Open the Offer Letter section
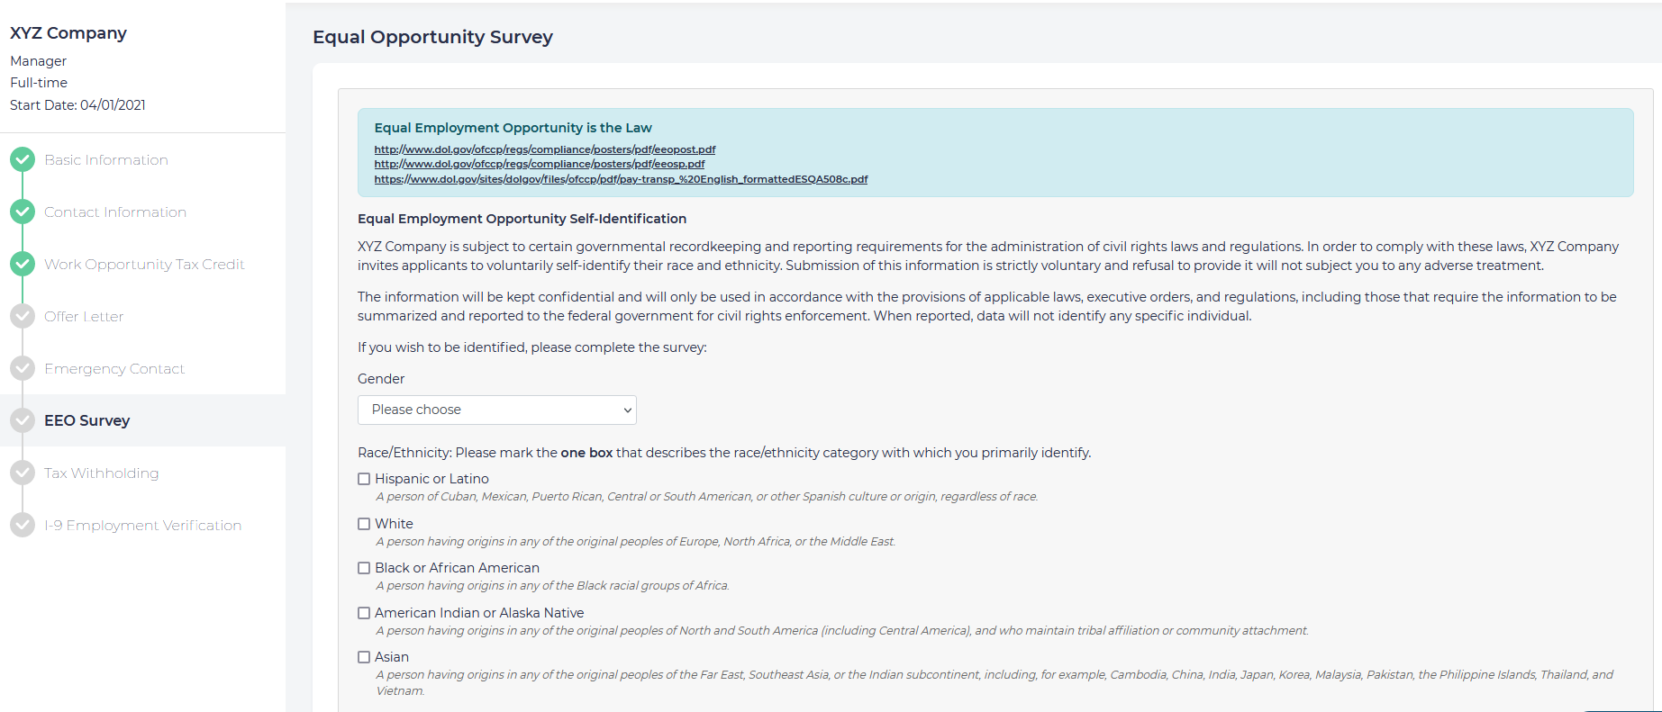Screen dimensions: 1662x712 pos(84,316)
